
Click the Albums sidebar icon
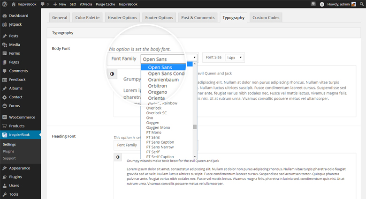click(4, 88)
